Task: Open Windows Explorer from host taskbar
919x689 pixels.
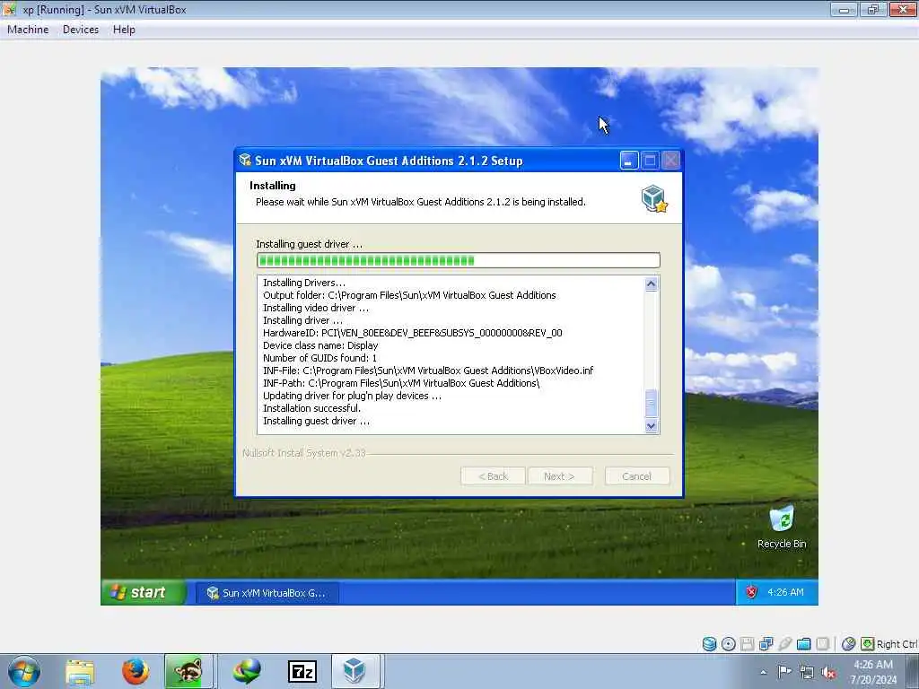Action: 80,671
